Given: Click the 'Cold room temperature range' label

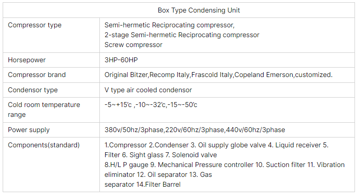Looking at the screenshot, I should coord(44,109).
